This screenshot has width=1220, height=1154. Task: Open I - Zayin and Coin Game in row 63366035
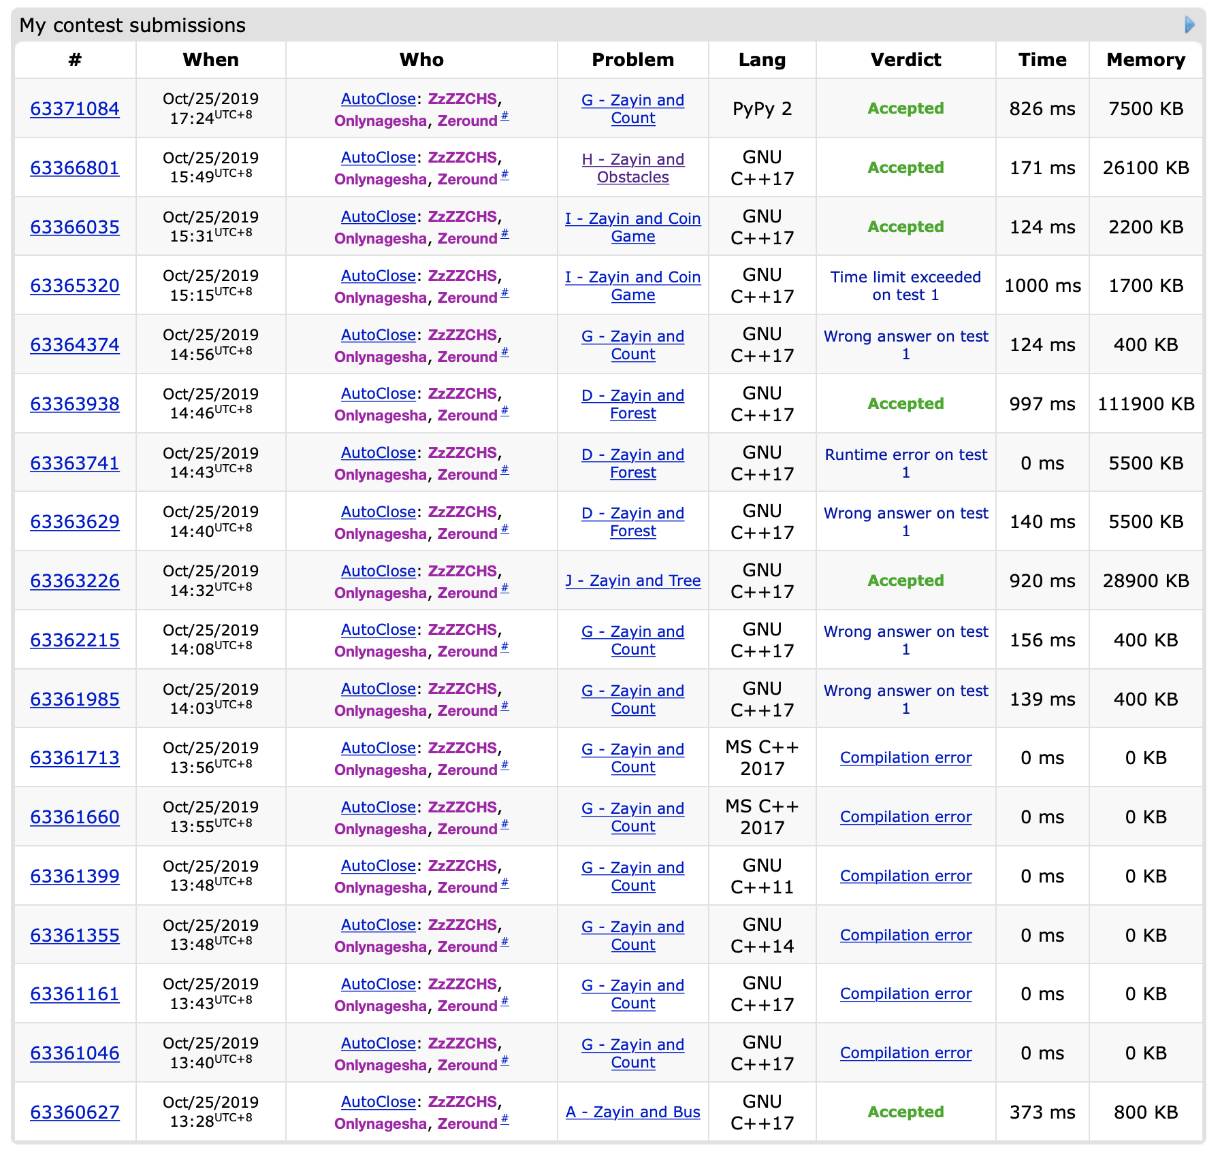tap(632, 227)
